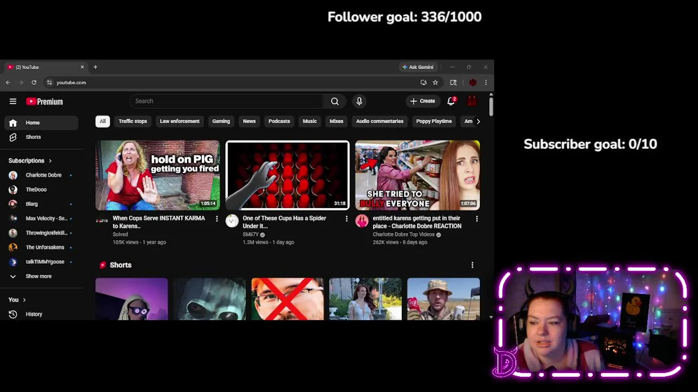Open TheDooo subscription
The height and width of the screenshot is (392, 698).
41,189
